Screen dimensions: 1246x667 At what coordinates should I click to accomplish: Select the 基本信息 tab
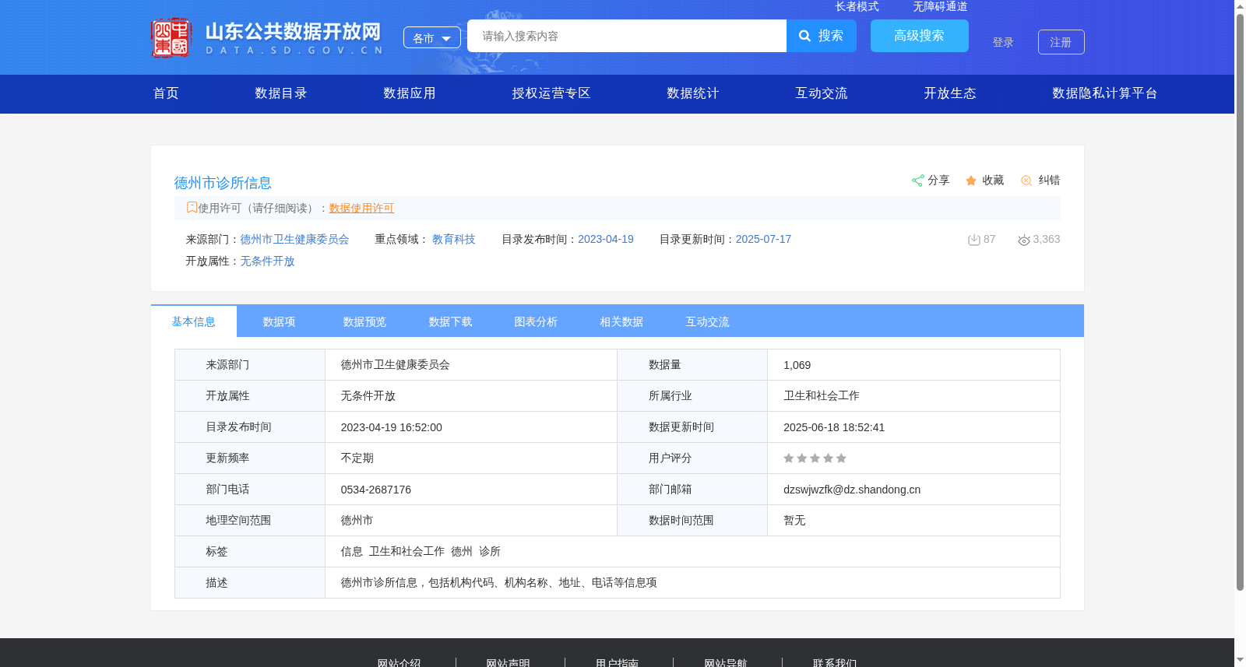(194, 321)
